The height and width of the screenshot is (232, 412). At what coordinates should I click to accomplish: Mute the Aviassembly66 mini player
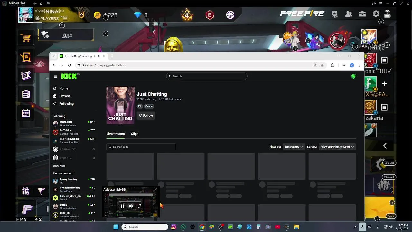(x=131, y=206)
